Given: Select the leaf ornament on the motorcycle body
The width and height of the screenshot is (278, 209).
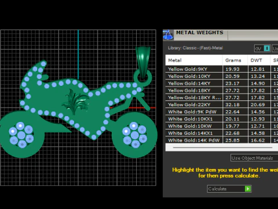Looking at the screenshot, I should click(75, 102).
